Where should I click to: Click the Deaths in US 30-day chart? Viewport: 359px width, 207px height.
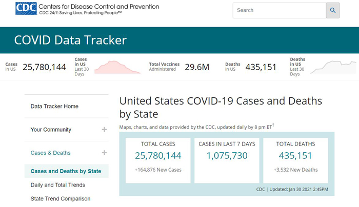click(333, 67)
